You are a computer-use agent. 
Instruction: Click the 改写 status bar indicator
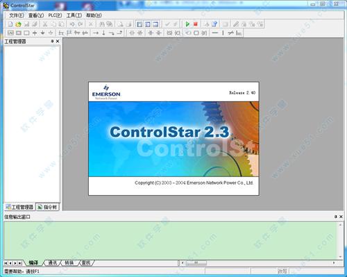[x=282, y=271]
